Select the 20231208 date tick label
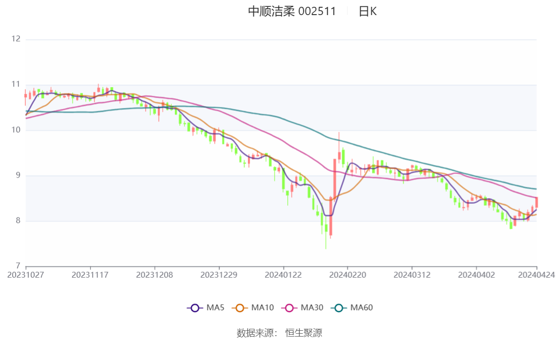 pos(154,275)
